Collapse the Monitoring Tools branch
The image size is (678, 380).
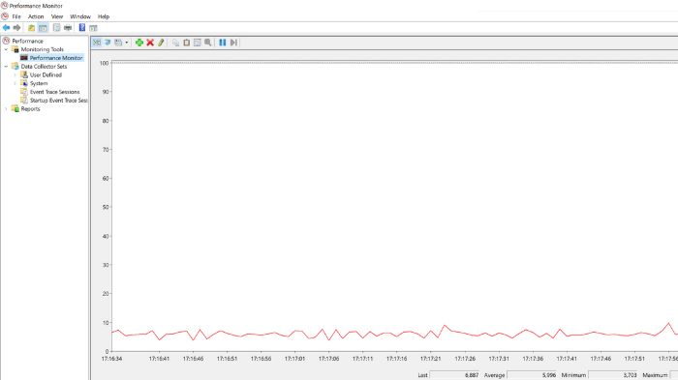coord(6,49)
